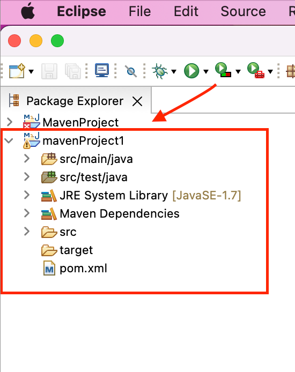
Task: Toggle Skip All Breakpoints icon
Action: click(131, 71)
